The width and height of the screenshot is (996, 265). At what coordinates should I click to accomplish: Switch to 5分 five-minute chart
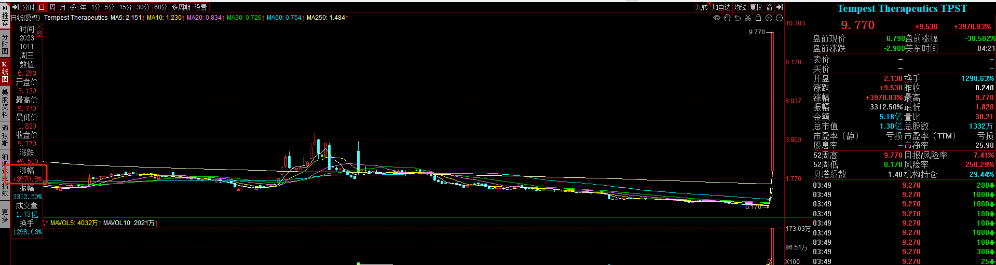[x=110, y=7]
